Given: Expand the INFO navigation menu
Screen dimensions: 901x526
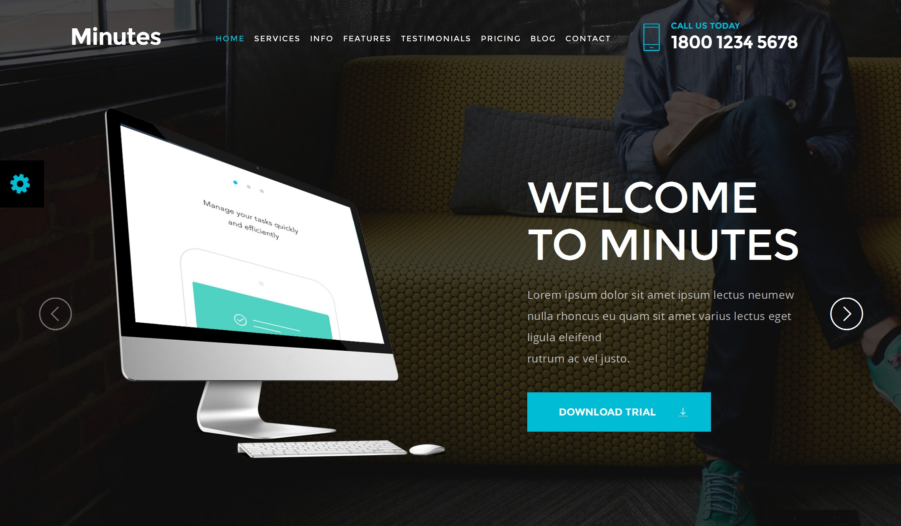Looking at the screenshot, I should point(321,39).
